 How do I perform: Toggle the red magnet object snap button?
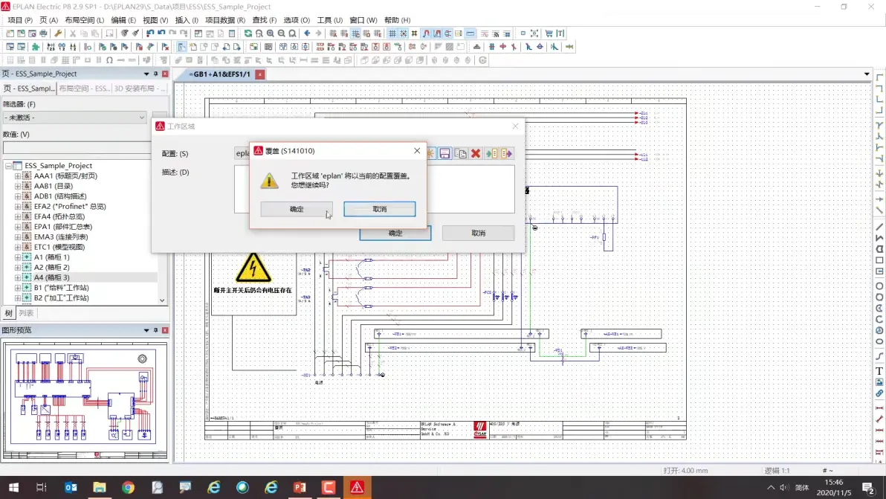[426, 33]
